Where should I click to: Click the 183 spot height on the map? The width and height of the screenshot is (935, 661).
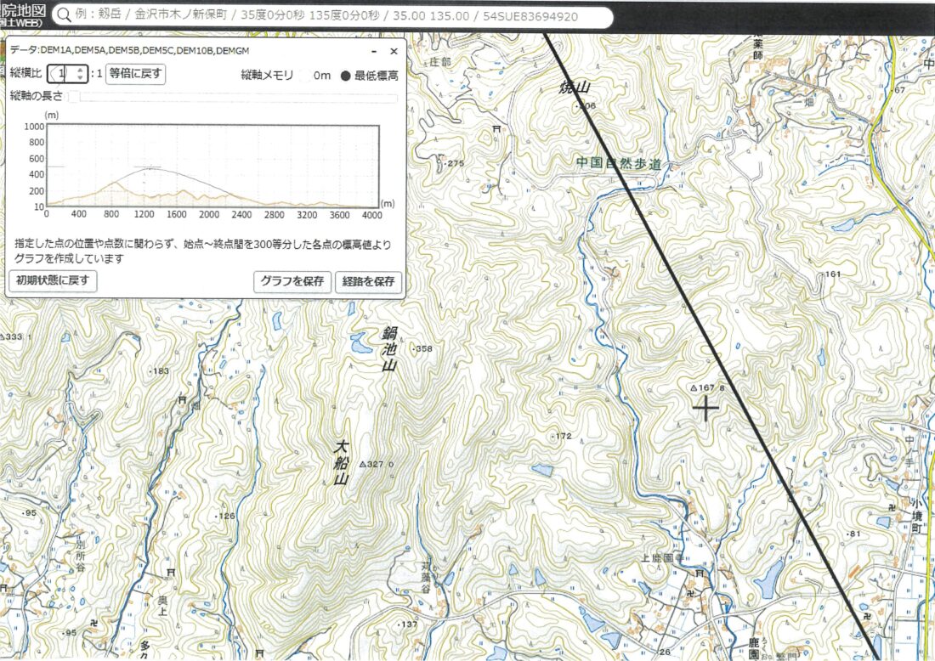[159, 370]
